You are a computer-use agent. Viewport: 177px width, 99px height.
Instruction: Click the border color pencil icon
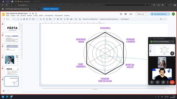[x=55, y=19]
